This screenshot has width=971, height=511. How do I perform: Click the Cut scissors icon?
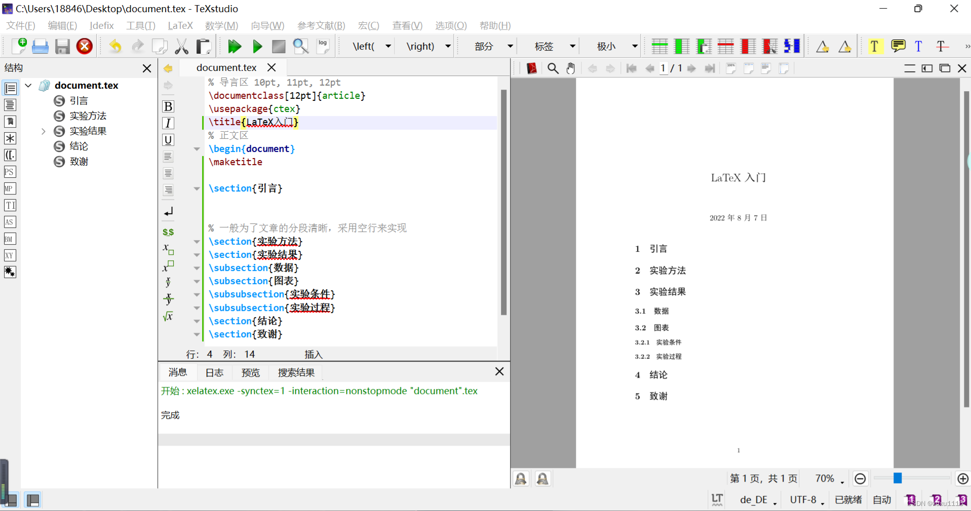pyautogui.click(x=181, y=46)
